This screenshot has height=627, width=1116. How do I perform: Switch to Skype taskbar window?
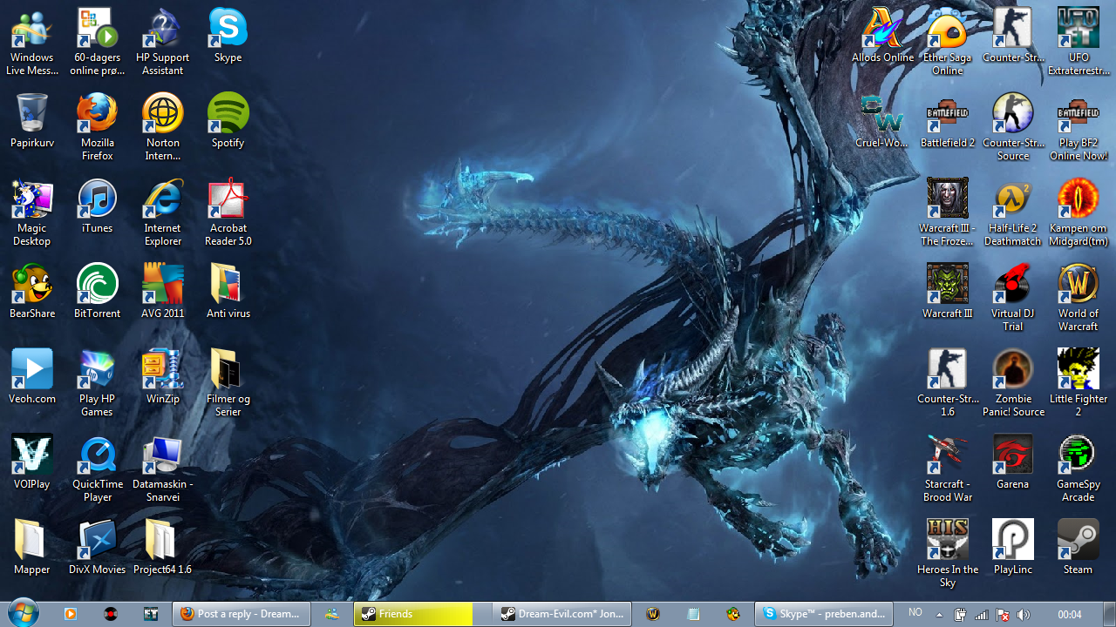click(824, 614)
